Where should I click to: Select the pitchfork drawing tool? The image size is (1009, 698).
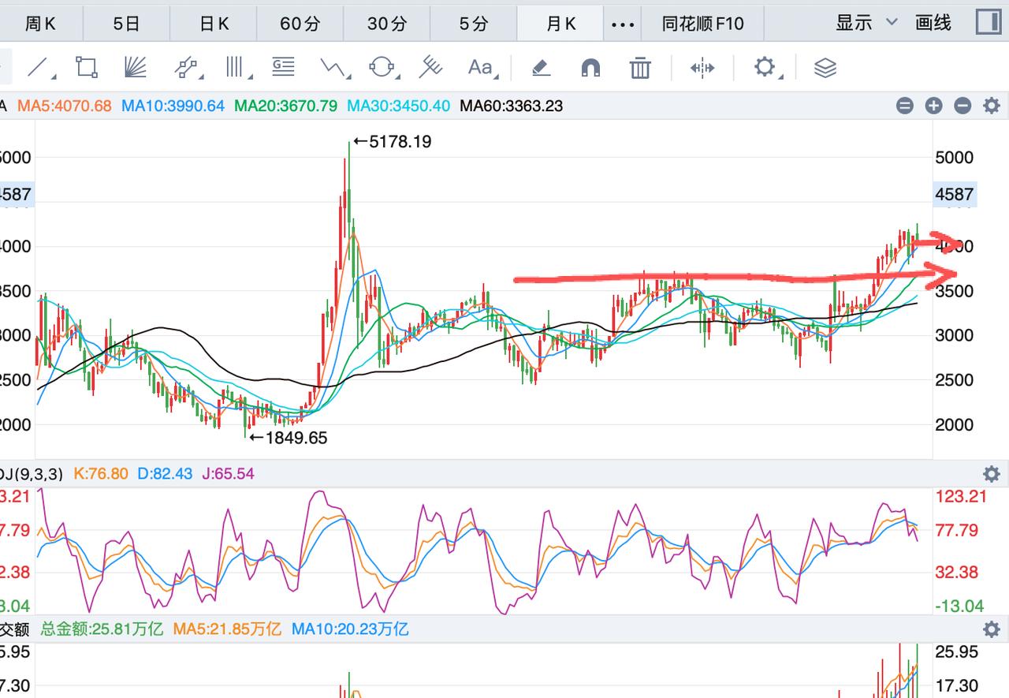430,67
